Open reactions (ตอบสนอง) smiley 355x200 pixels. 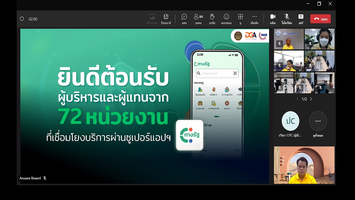pos(226,19)
